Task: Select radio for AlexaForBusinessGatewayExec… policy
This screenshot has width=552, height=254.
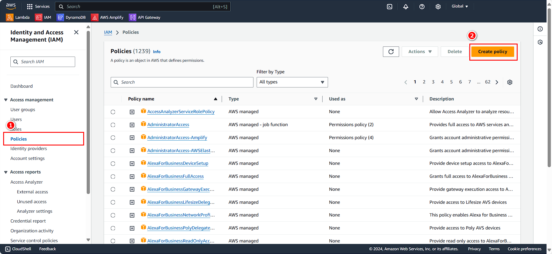Action: tap(113, 189)
